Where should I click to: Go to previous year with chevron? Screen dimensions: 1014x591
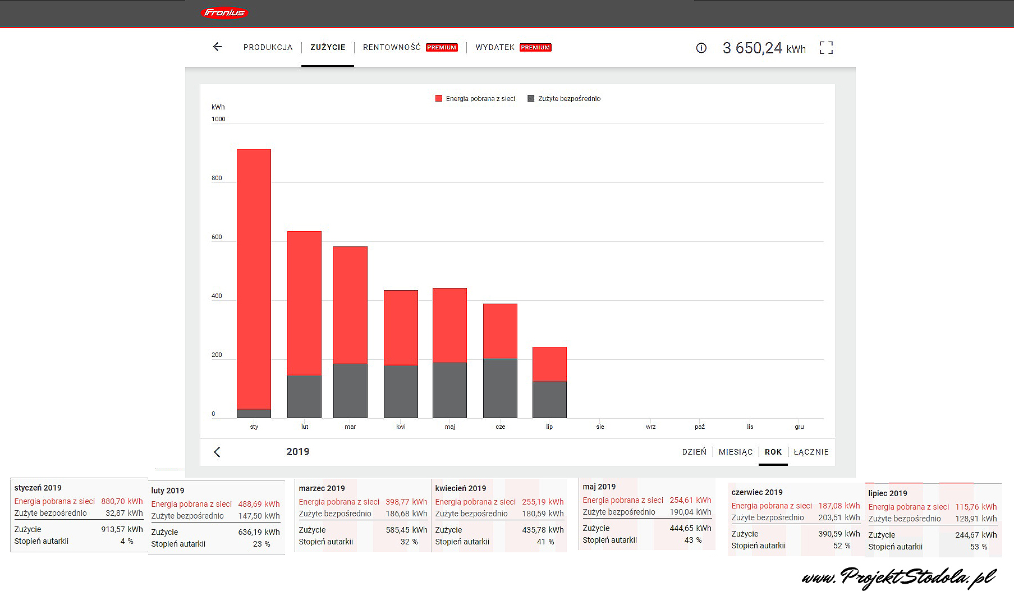[217, 452]
